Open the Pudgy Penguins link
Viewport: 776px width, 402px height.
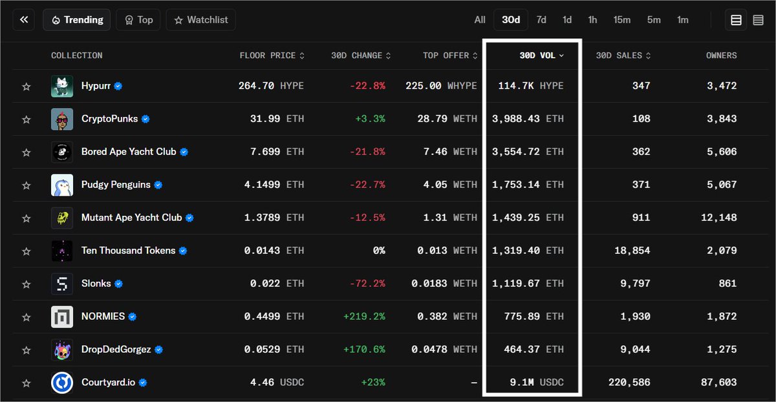coord(116,185)
